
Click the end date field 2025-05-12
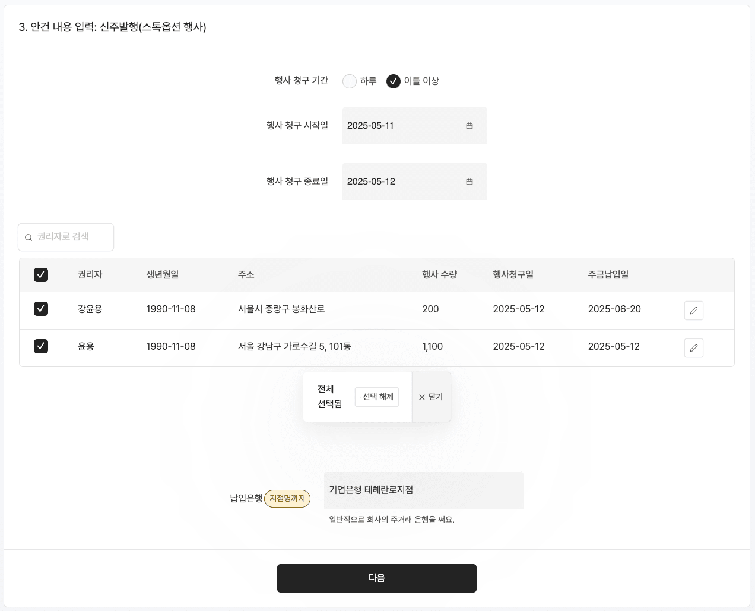coord(415,182)
